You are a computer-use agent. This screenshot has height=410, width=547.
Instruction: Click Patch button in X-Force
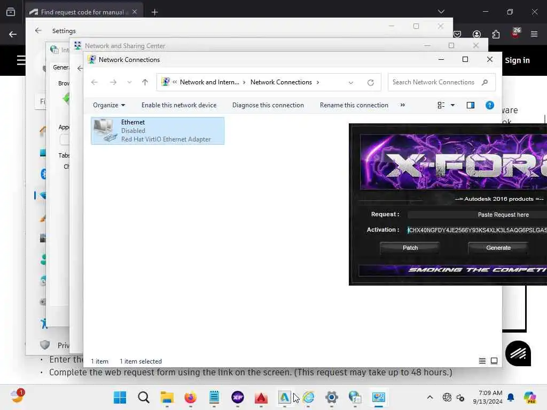click(x=410, y=248)
